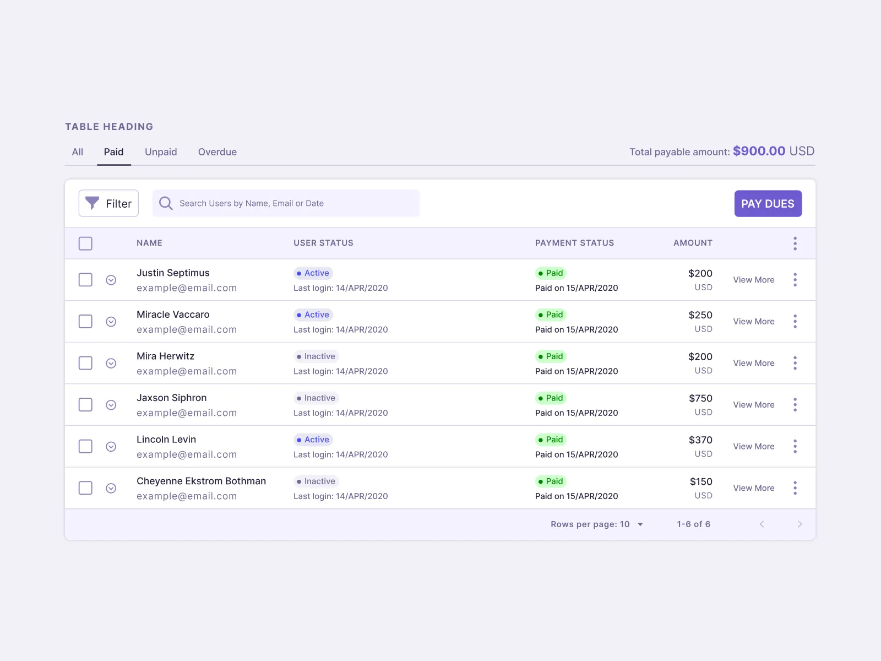Click the next page arrow
Viewport: 881px width, 661px height.
click(x=800, y=524)
